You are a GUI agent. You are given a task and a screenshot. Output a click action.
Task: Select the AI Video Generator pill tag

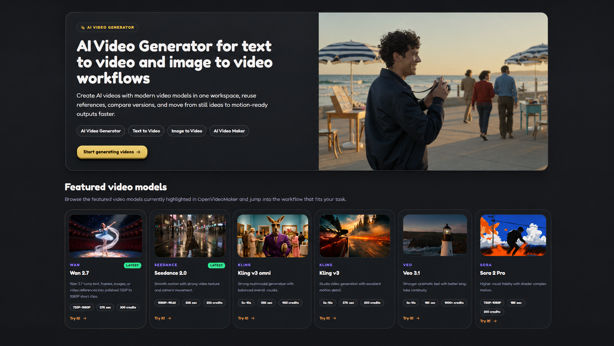click(x=101, y=131)
